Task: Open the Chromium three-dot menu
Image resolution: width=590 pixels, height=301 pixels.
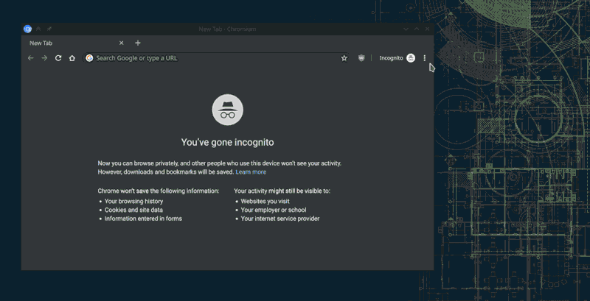Action: [425, 58]
